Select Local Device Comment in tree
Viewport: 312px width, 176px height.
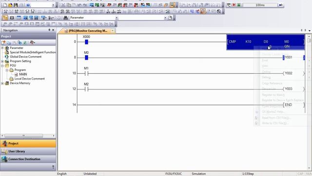pyautogui.click(x=29, y=79)
